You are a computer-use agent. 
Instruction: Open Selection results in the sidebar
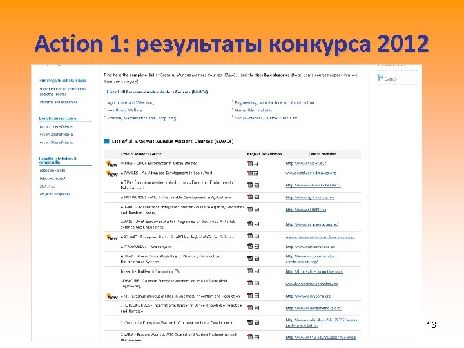(x=52, y=171)
